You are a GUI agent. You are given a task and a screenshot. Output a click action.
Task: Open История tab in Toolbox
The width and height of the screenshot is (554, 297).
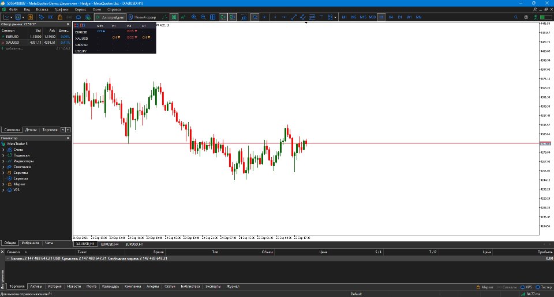pyautogui.click(x=54, y=287)
